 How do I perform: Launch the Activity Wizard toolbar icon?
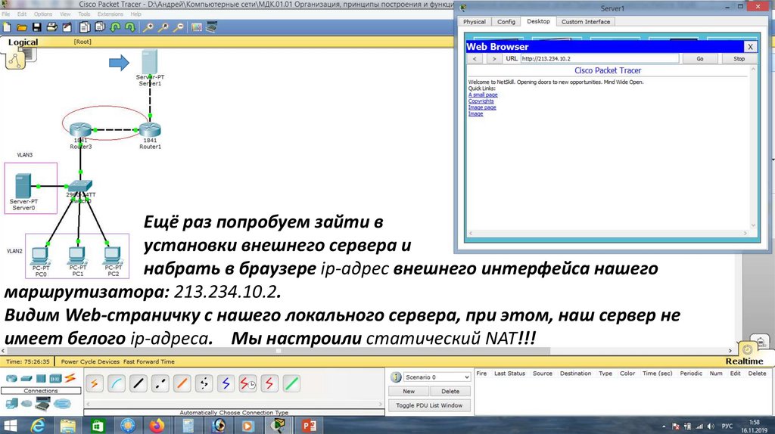click(67, 28)
